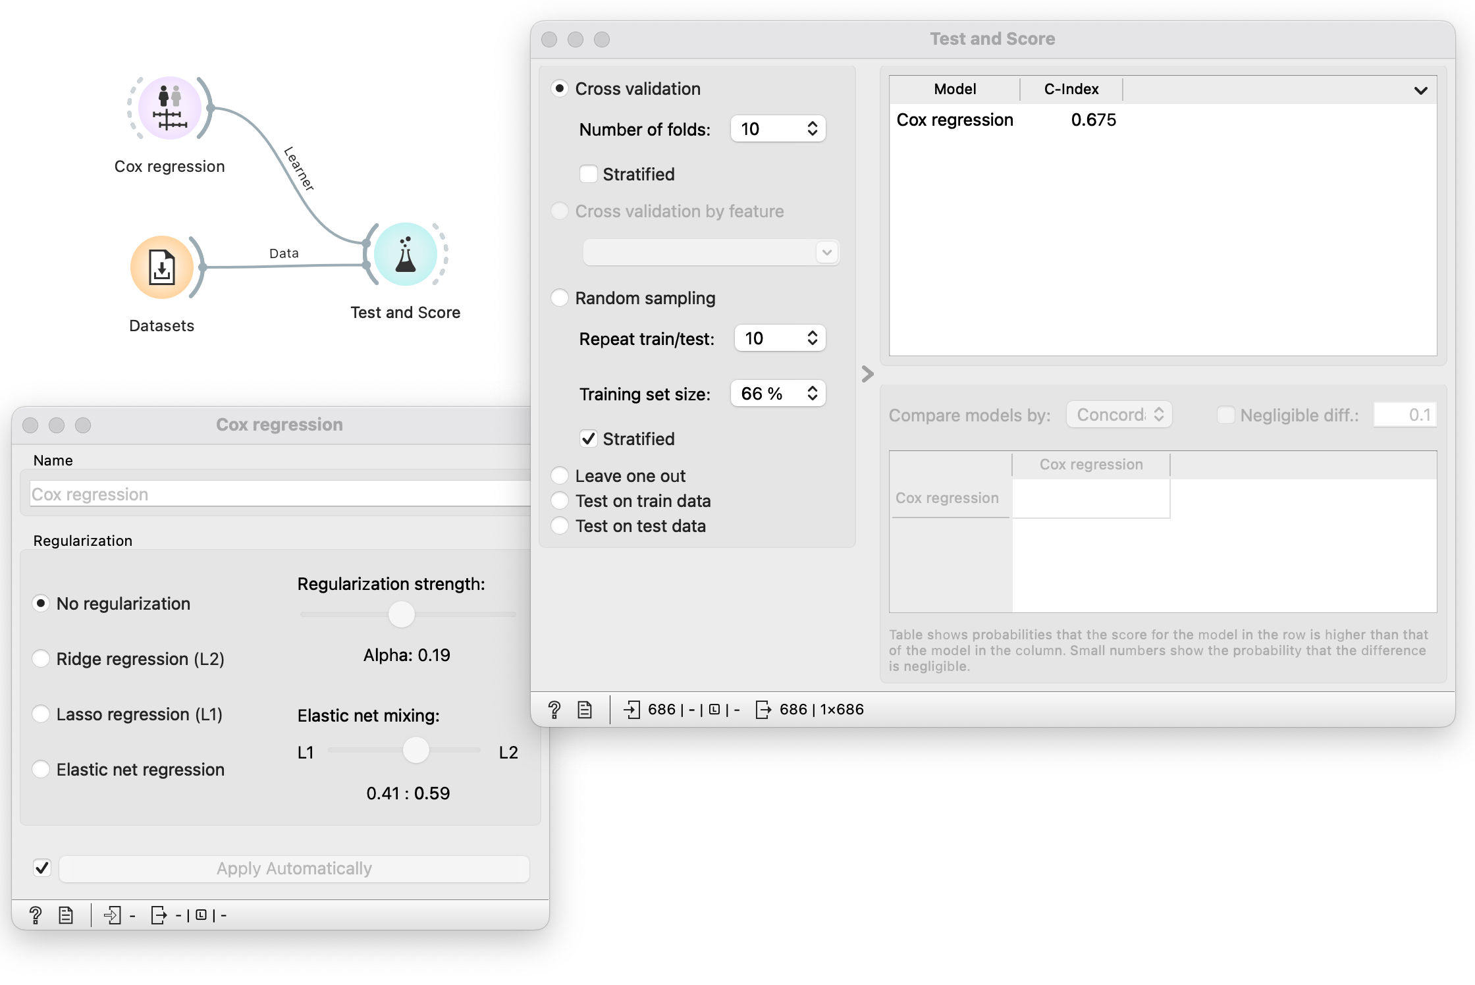
Task: Adjust the Elastic net mixing slider handle
Action: pyautogui.click(x=416, y=750)
